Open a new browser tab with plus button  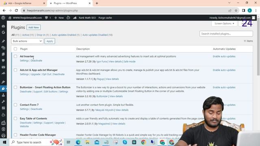coord(97,3)
